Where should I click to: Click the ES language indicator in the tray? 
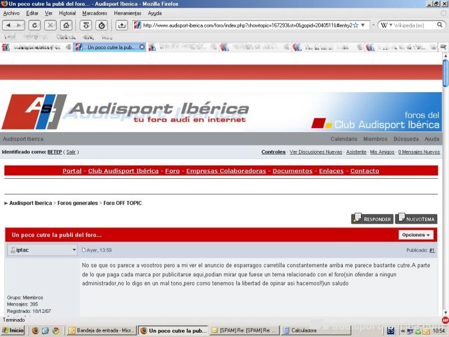point(391,330)
